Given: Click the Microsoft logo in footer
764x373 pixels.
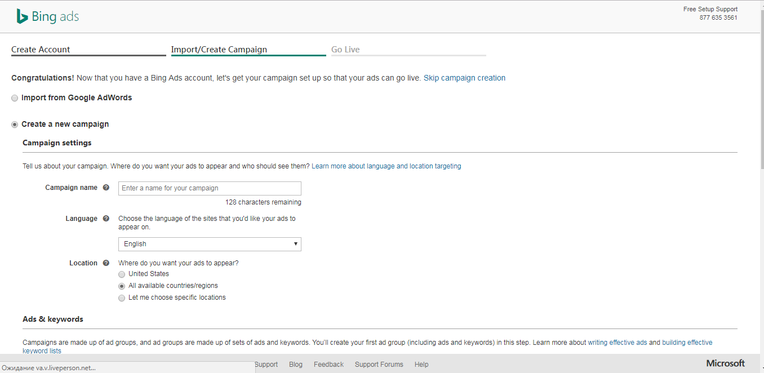Looking at the screenshot, I should 725,363.
